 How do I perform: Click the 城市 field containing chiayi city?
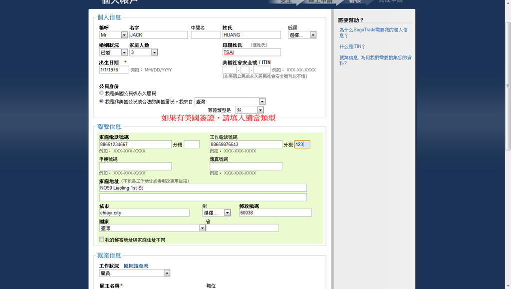tap(144, 213)
